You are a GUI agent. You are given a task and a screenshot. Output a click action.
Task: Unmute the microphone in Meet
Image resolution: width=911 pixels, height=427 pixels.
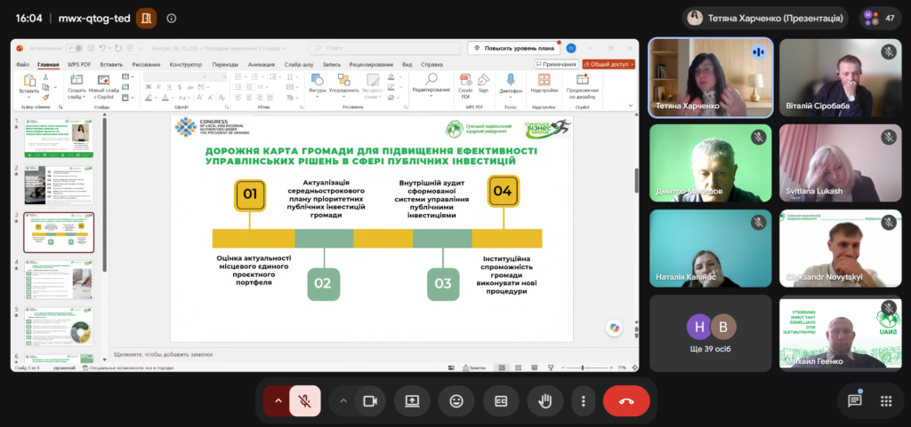coord(304,401)
